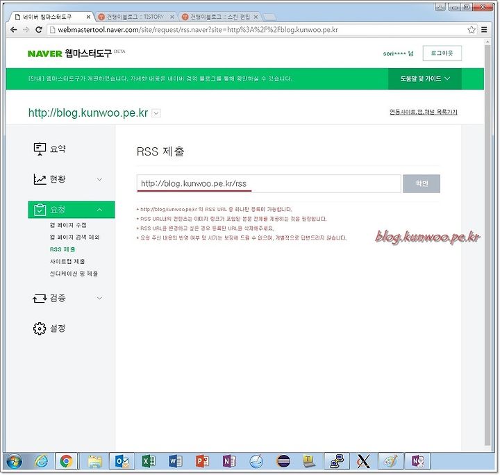Screen dimensions: 500x475
Task: Open a new browser tab
Action: (269, 17)
